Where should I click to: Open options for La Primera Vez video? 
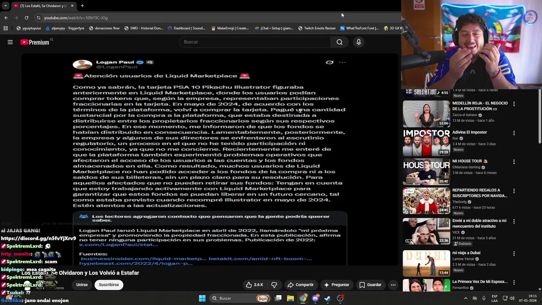coord(514,282)
